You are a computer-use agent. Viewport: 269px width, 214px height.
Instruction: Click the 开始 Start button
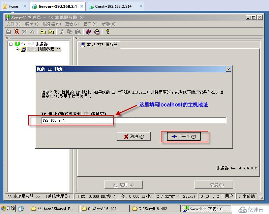tap(8, 208)
